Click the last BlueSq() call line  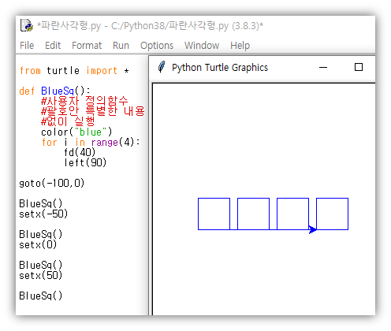[x=41, y=296]
